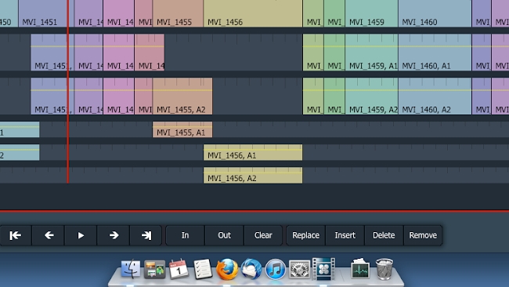Click the Insert edit button

(x=345, y=235)
